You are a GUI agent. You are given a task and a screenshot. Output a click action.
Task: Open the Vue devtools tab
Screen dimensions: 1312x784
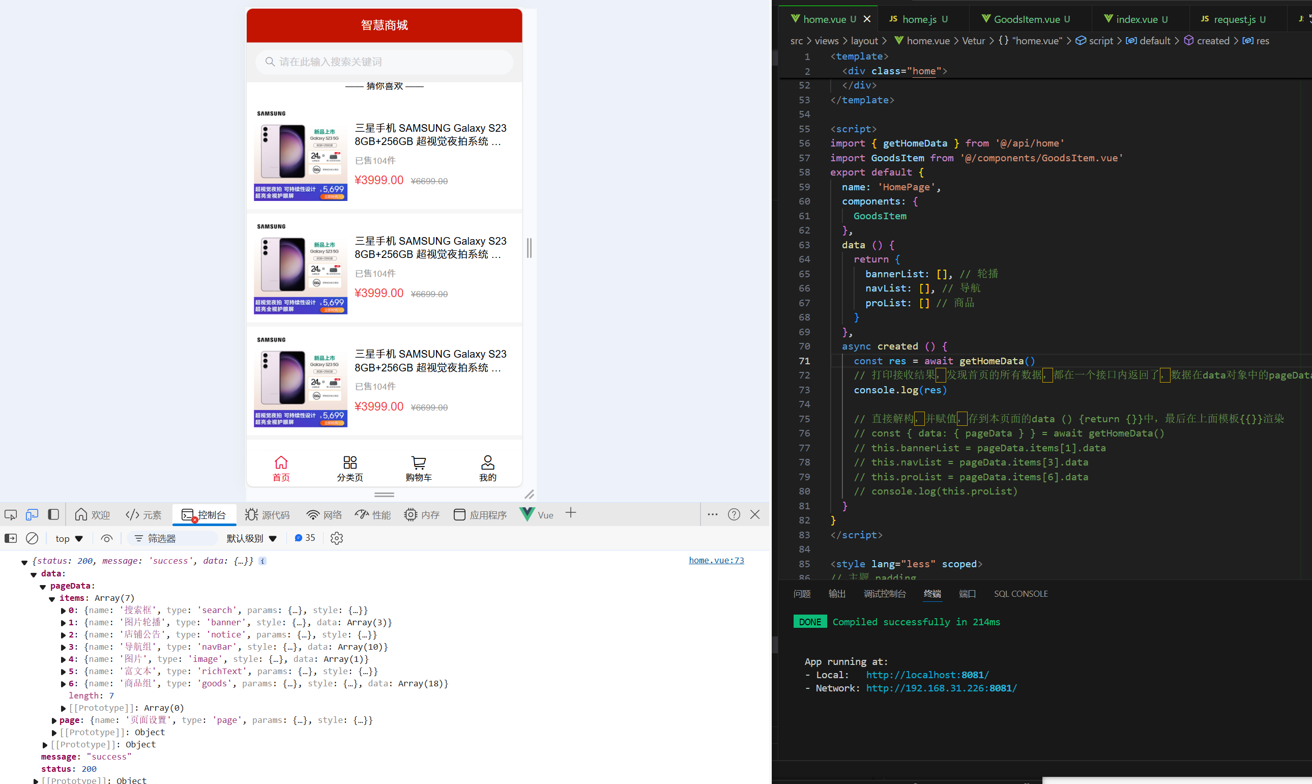coord(537,514)
